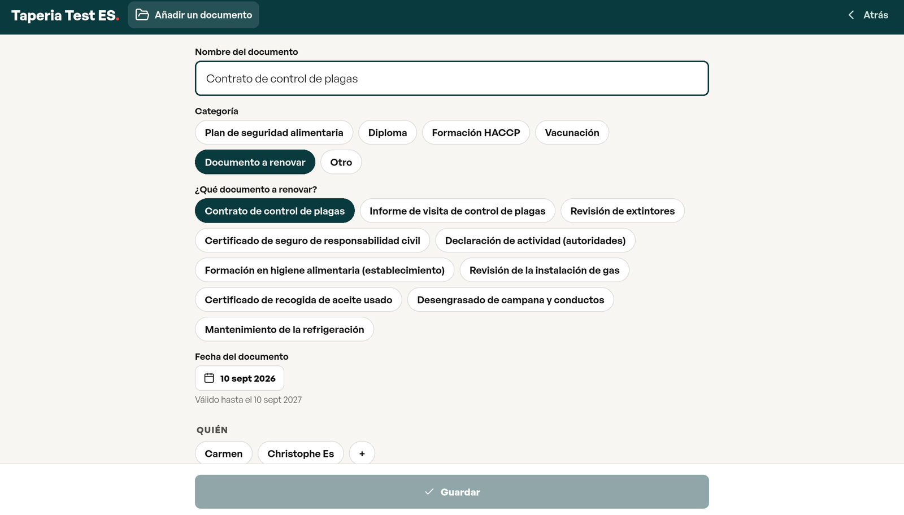Click the QUIÉN section heading
Screen dimensions: 904x515
[x=212, y=430]
